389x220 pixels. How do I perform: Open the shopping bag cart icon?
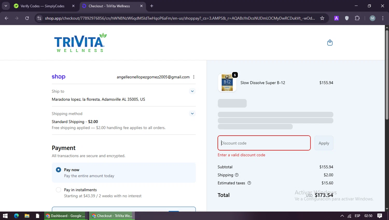330,43
